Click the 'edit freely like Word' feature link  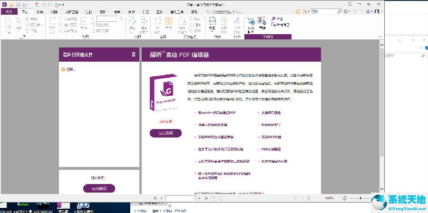pyautogui.click(x=217, y=112)
